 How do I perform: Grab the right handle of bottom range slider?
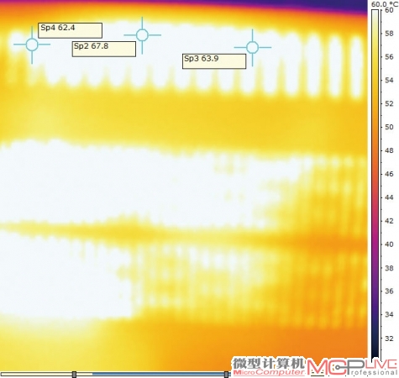pos(226,375)
